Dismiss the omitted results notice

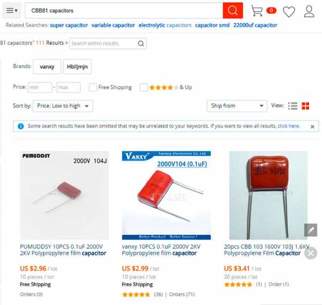312,127
